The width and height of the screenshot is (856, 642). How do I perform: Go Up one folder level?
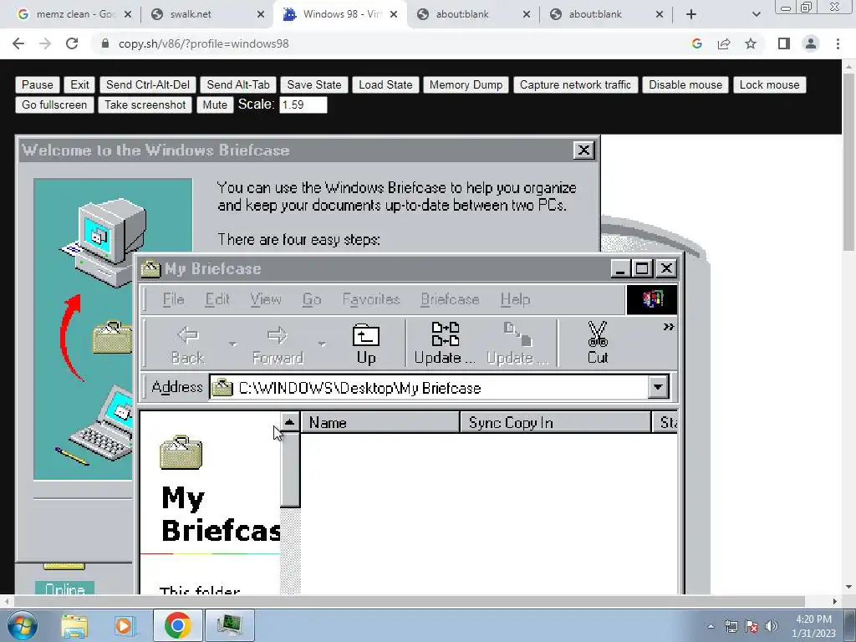coord(366,343)
